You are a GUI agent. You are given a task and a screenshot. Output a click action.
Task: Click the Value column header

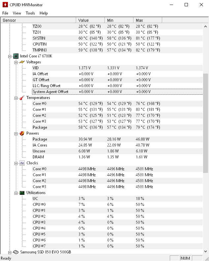pos(90,20)
